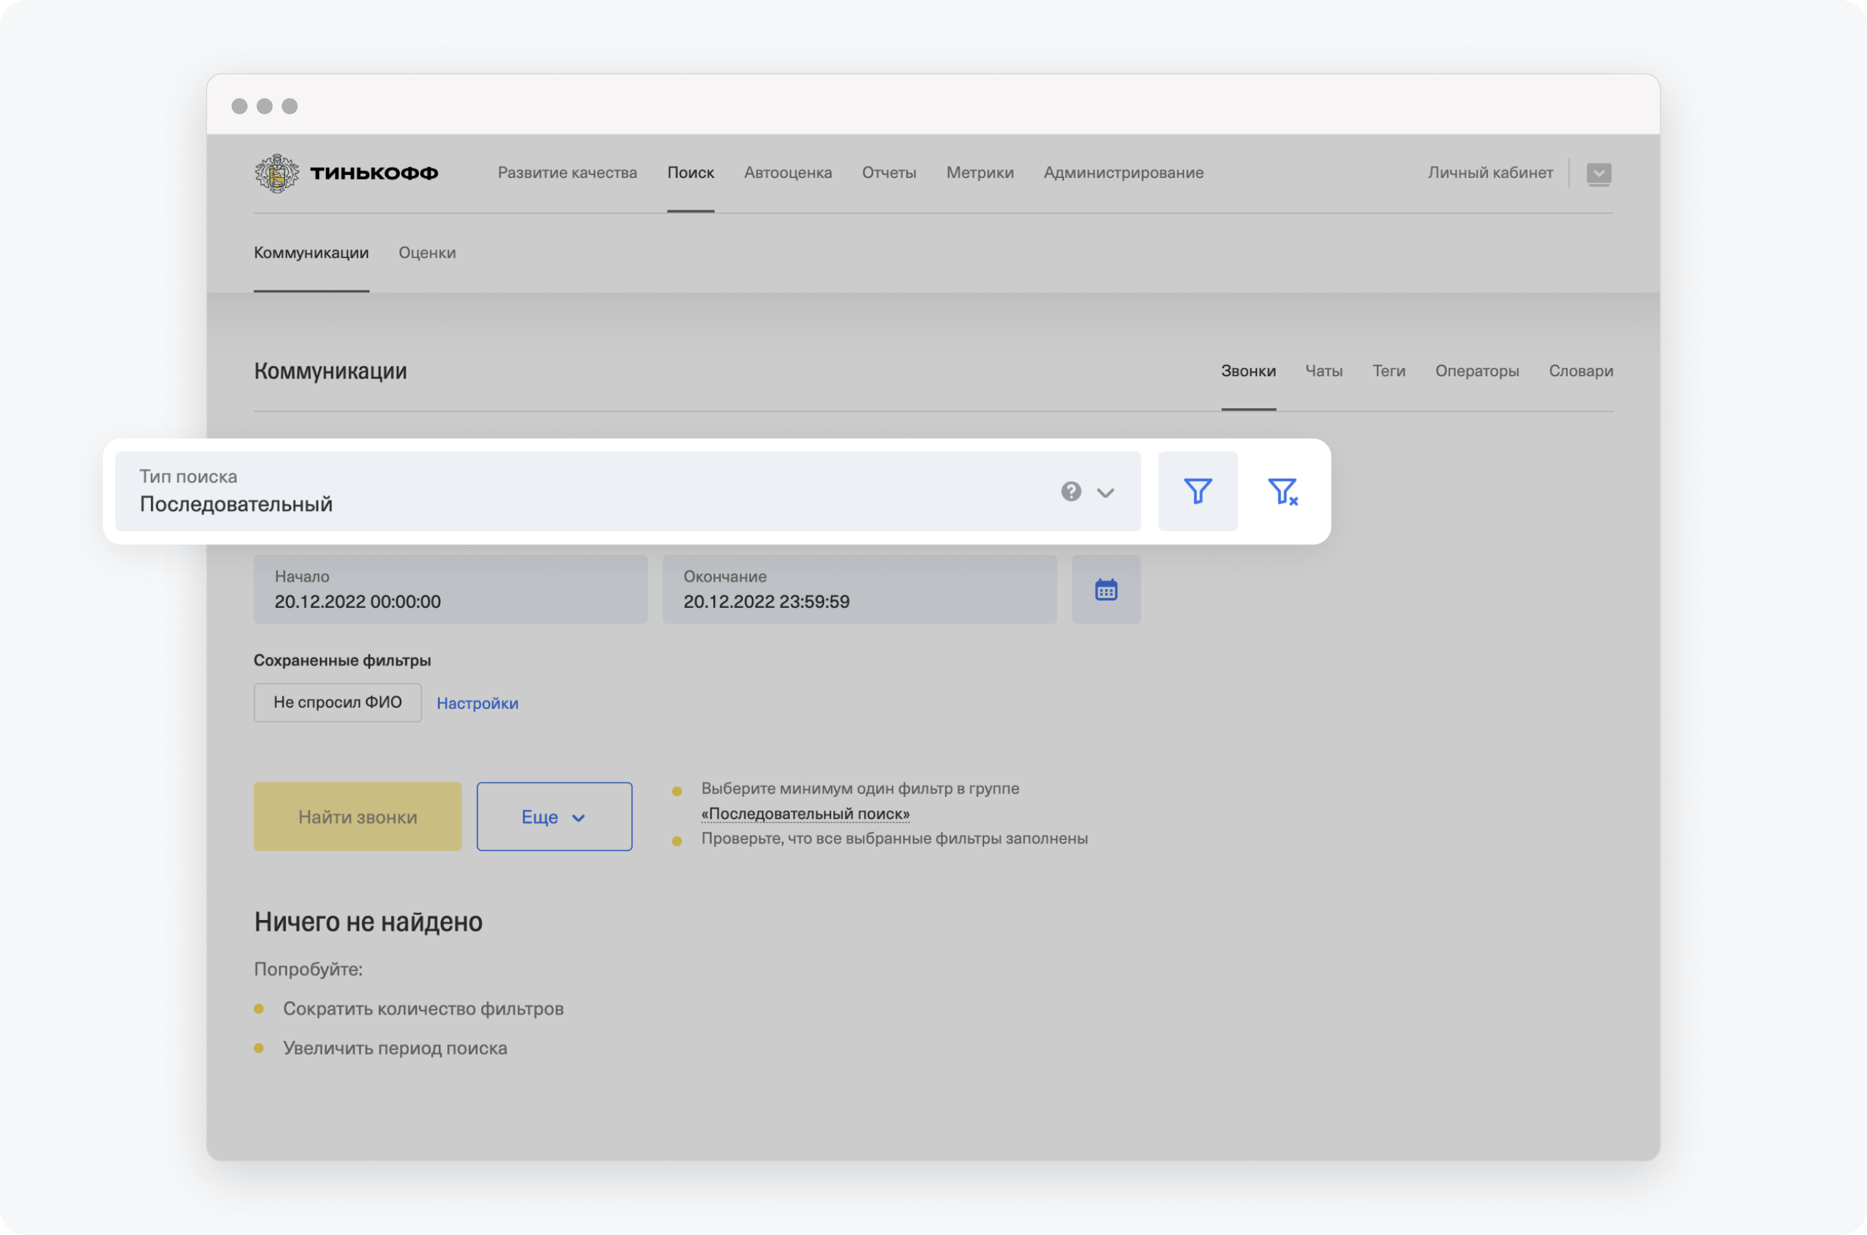This screenshot has width=1867, height=1235.
Task: Switch to Оценки sub-tab
Action: 427,253
